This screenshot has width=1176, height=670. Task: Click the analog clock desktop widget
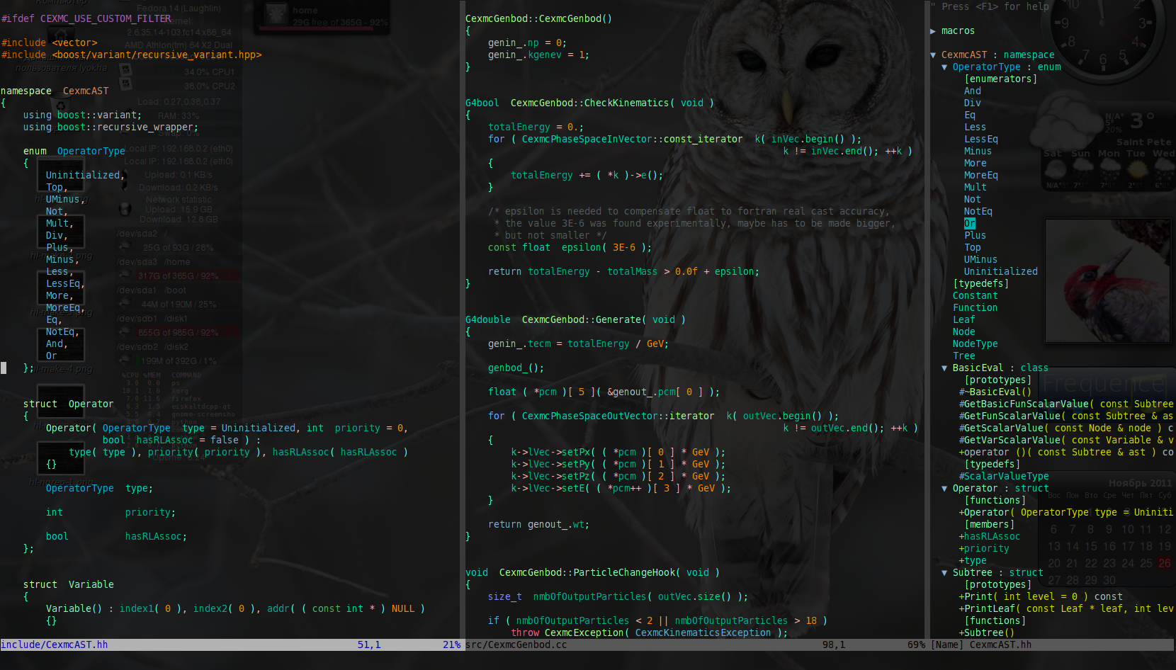[1102, 35]
